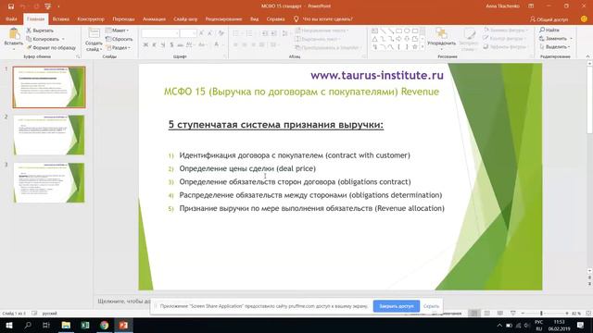
Task: Toggle Underline (Ч) formatting
Action: coord(163,45)
